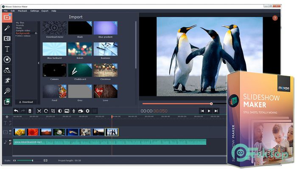The image size is (297, 169).
Task: Click the zoom-out scale icon
Action: 14,161
